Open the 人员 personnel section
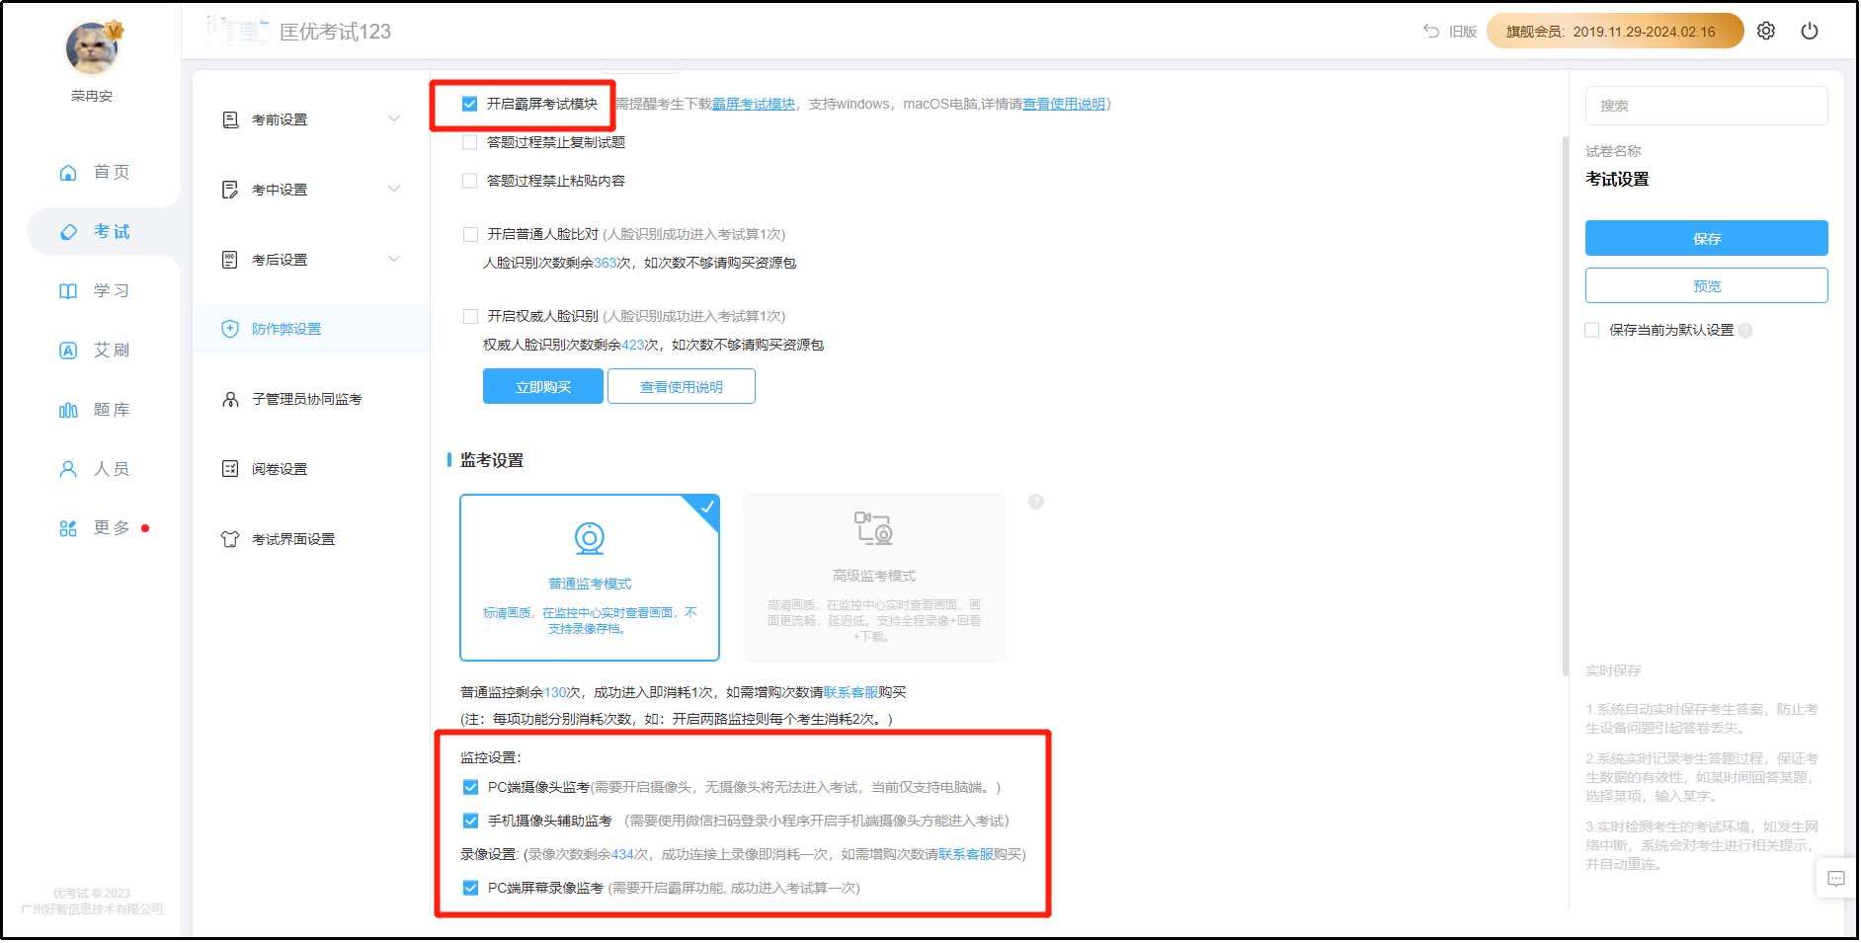The image size is (1861, 943). (x=111, y=468)
